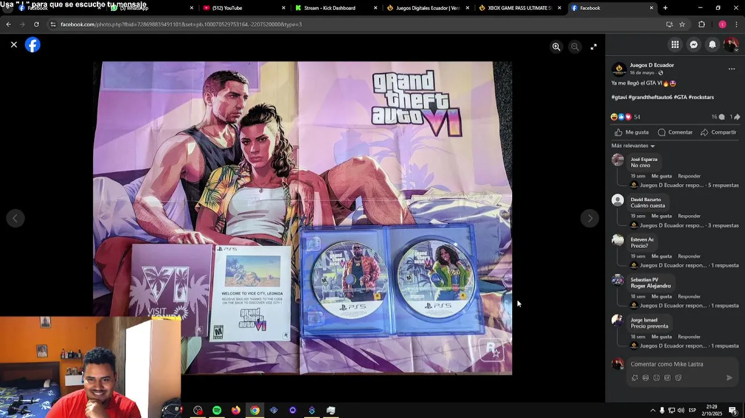This screenshot has width=745, height=418.
Task: Reply to Jorge Ismael's comment
Action: (689, 336)
